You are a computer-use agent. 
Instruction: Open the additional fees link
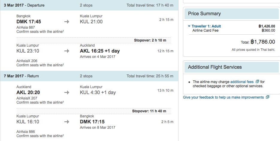coord(242,82)
